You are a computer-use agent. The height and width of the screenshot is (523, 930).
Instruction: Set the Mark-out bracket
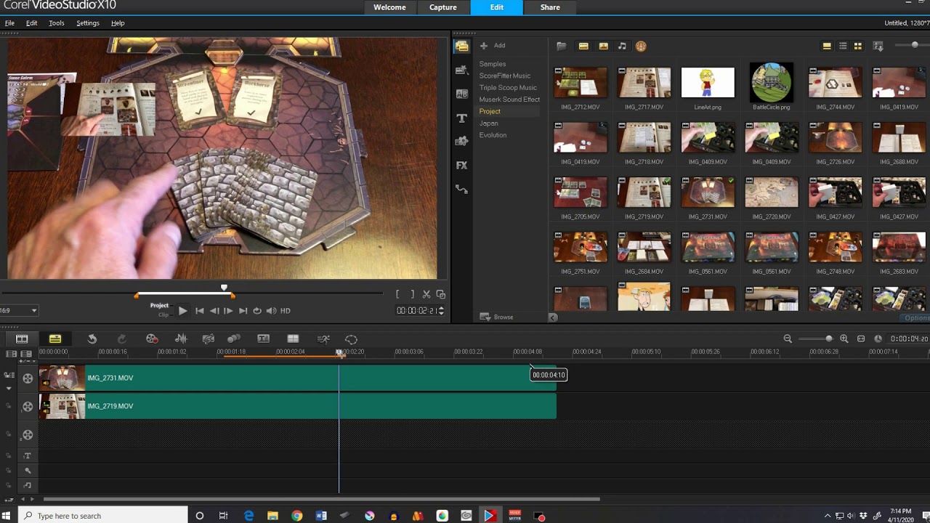412,294
